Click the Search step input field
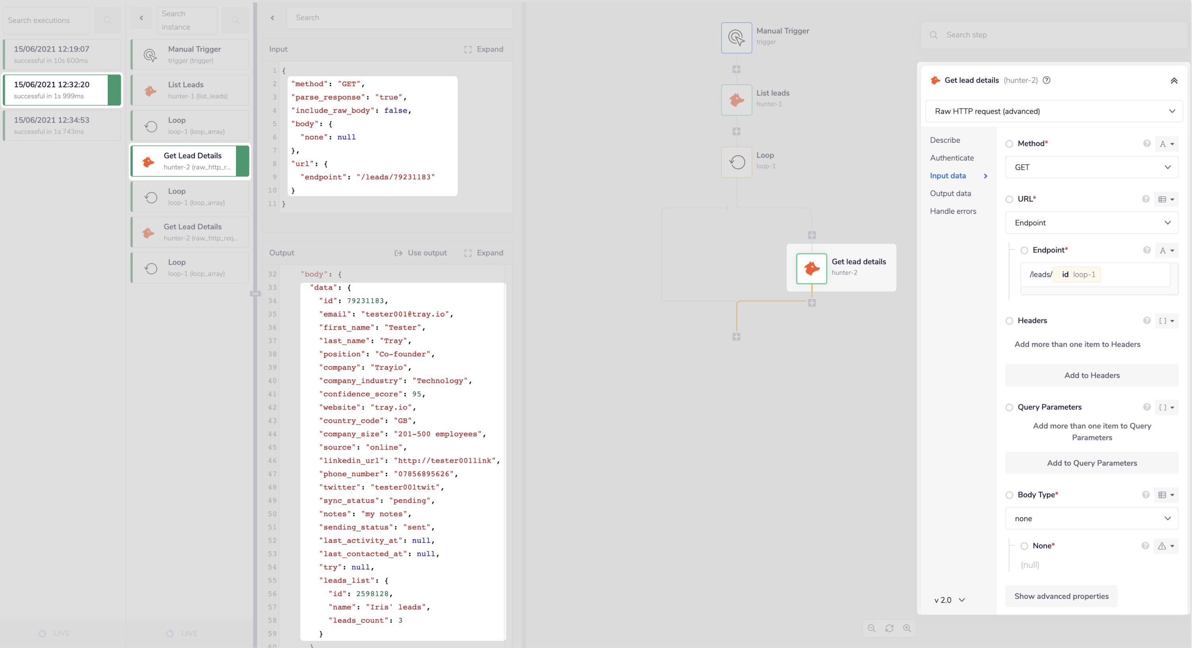 click(1055, 35)
